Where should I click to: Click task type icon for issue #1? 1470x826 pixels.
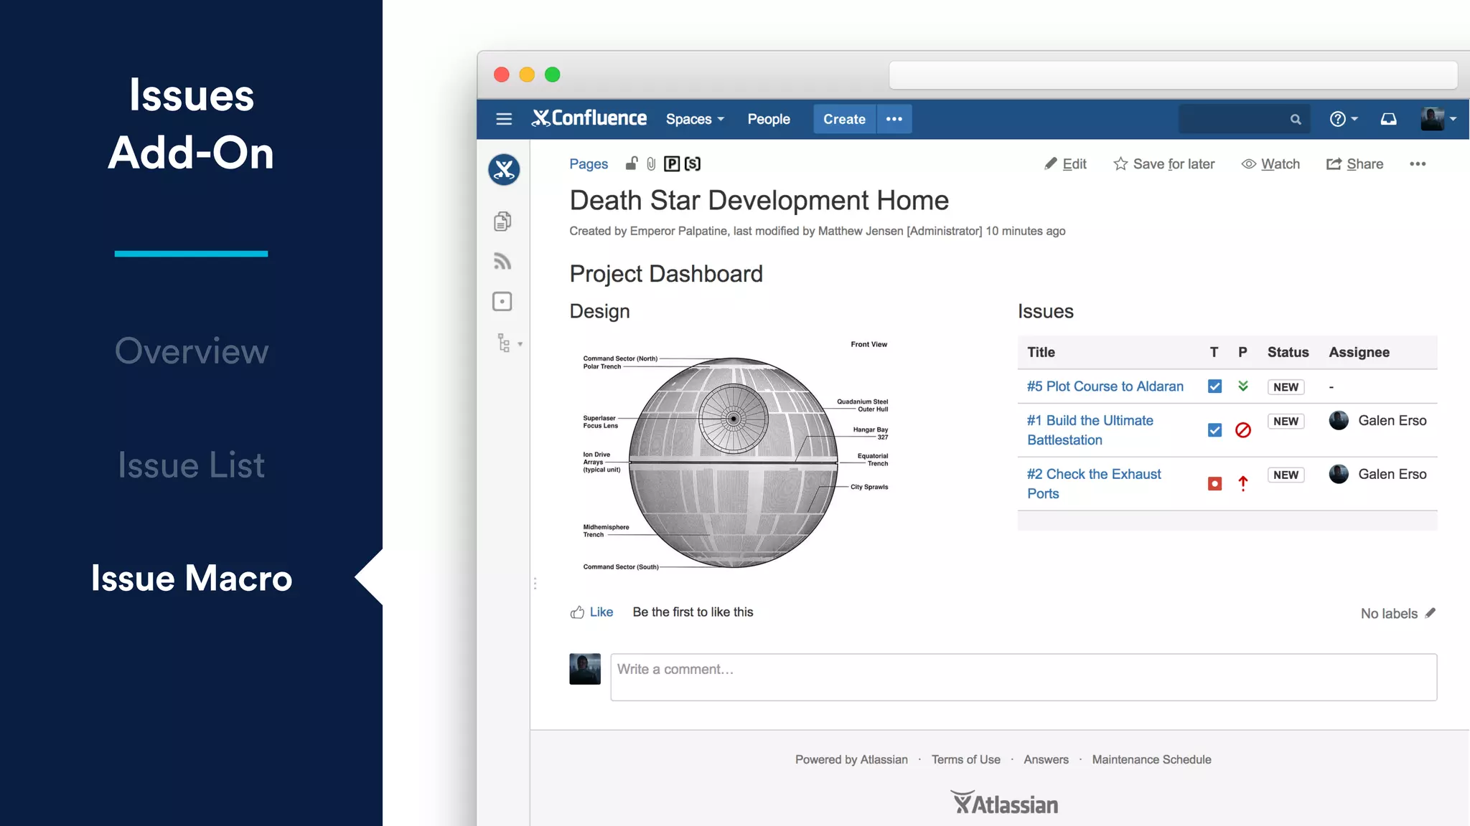(1214, 430)
